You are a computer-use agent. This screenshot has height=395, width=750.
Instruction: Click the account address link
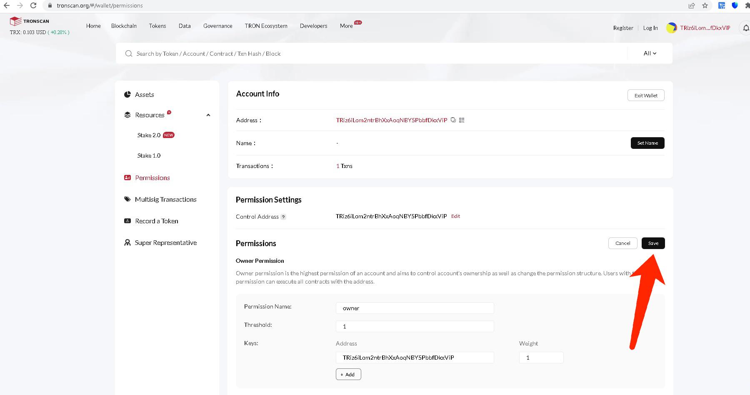(x=392, y=120)
